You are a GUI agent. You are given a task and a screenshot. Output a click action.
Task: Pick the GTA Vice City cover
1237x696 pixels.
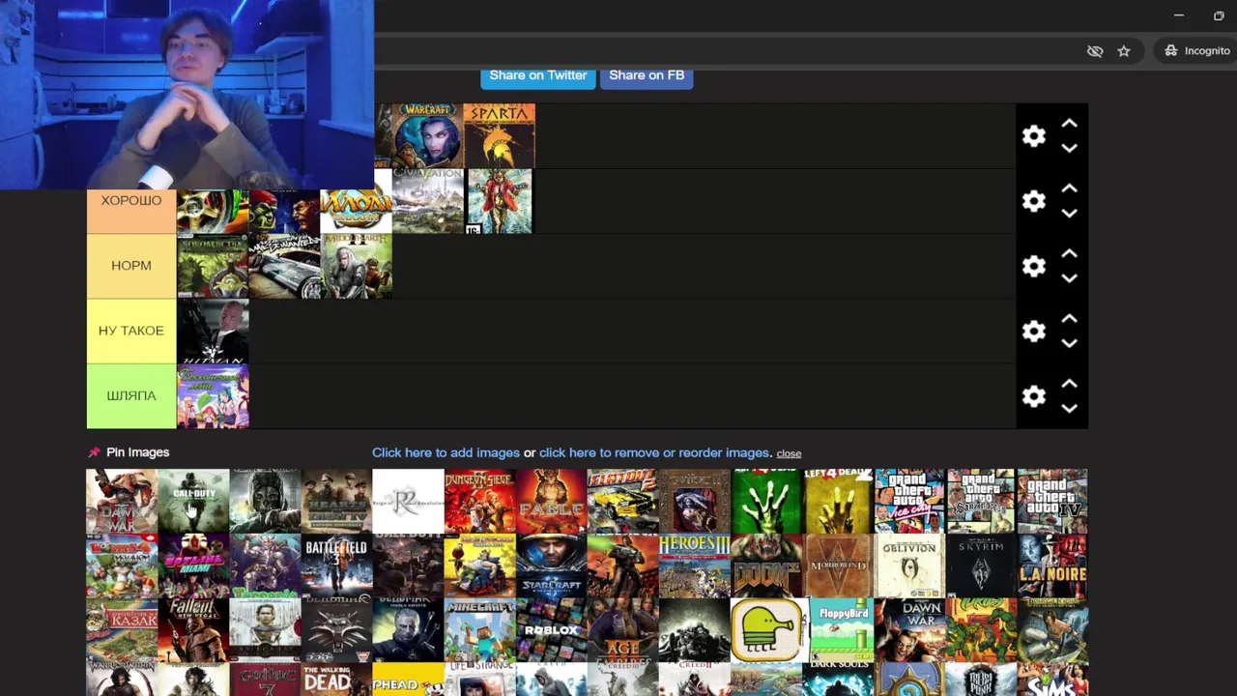coord(909,501)
